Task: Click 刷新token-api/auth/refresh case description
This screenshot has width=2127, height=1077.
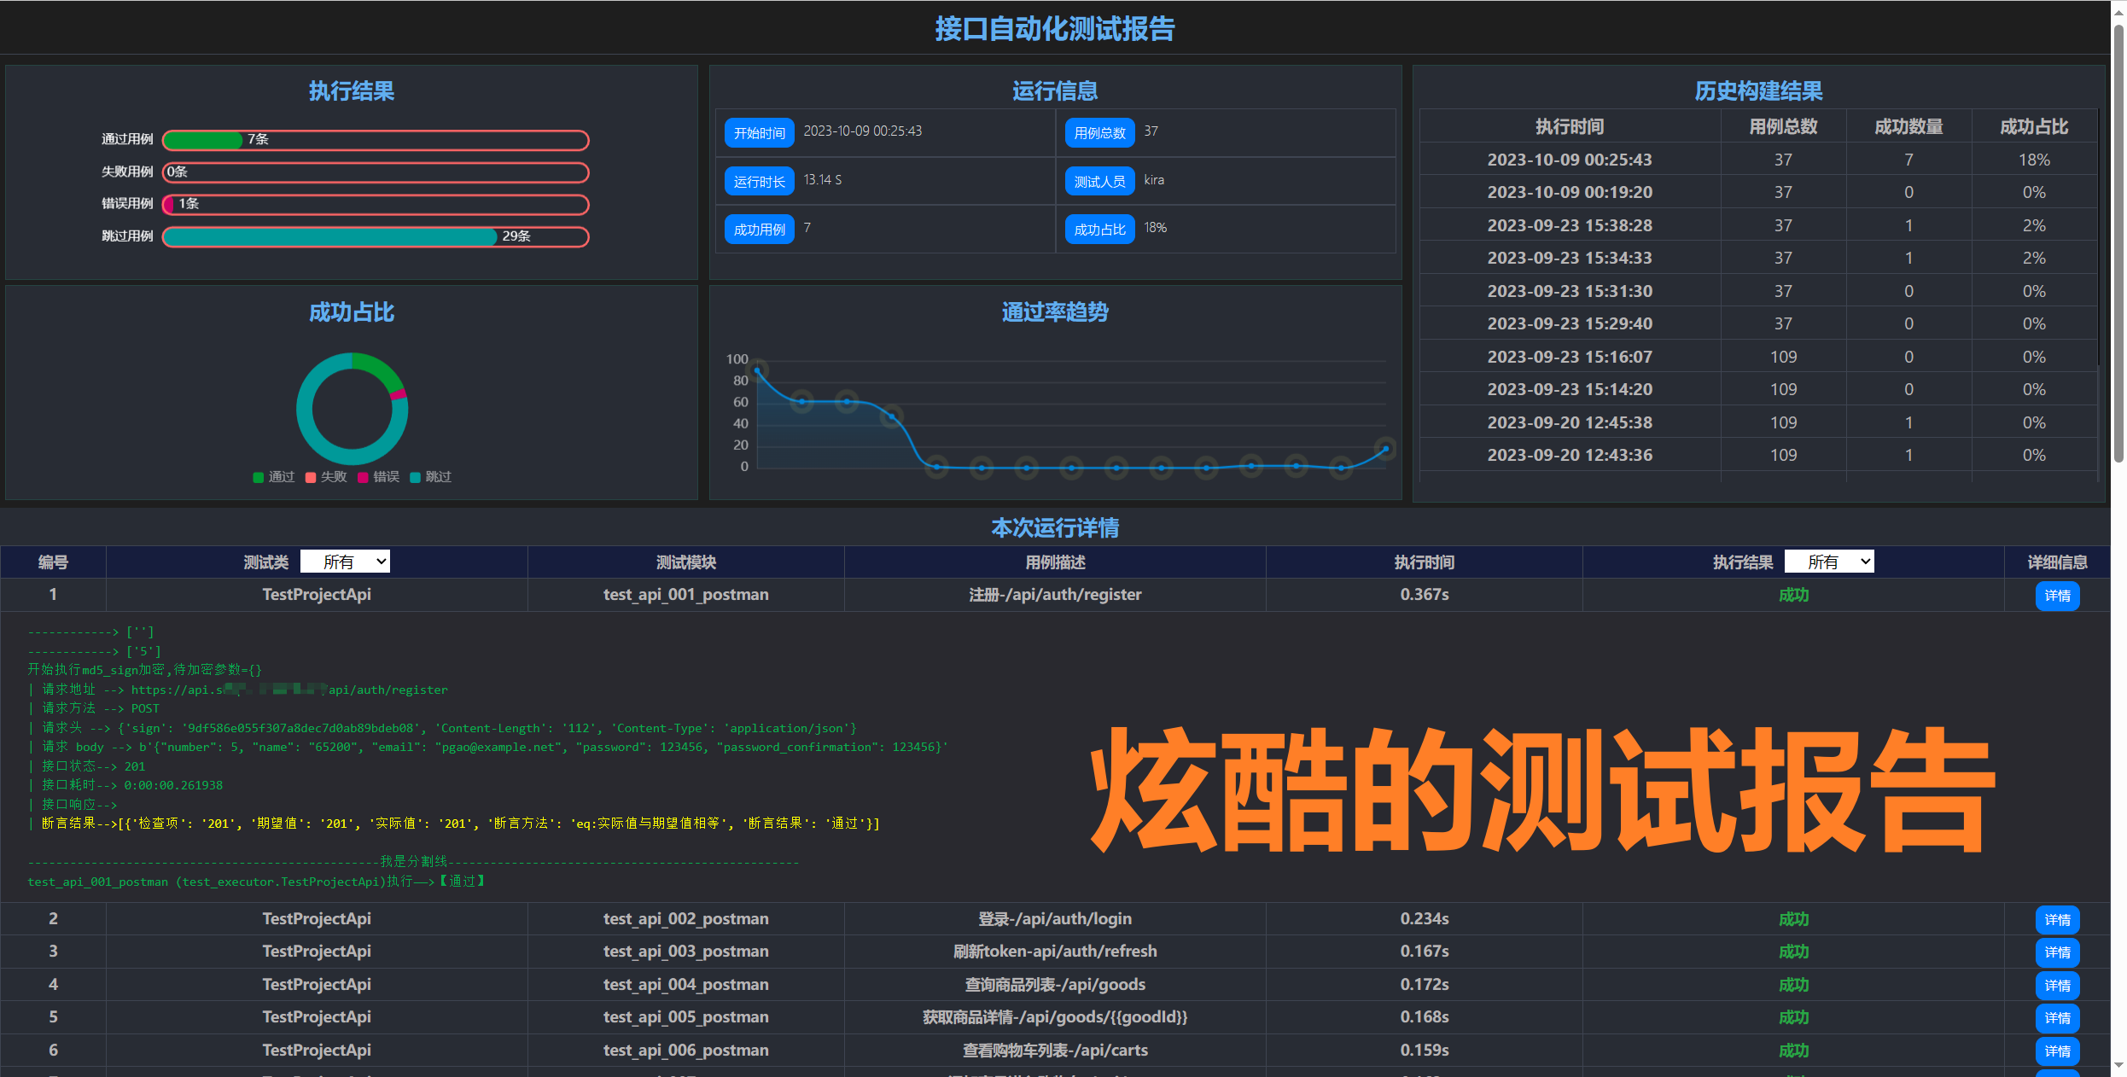Action: [x=1055, y=952]
